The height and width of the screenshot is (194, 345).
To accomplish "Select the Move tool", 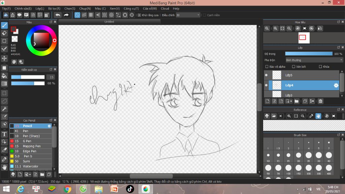I will [x=4, y=58].
